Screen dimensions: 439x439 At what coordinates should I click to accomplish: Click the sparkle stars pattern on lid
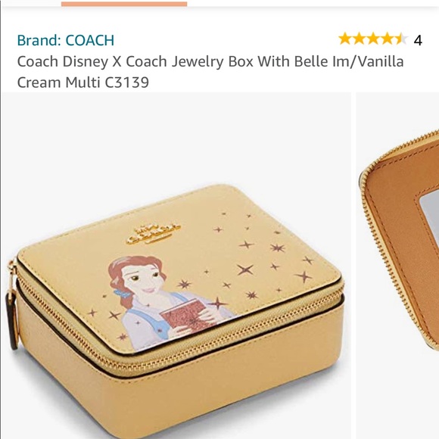(x=262, y=259)
